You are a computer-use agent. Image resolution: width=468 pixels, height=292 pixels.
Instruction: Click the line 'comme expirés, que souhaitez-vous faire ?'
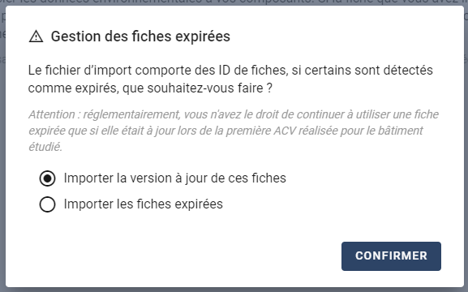click(150, 88)
